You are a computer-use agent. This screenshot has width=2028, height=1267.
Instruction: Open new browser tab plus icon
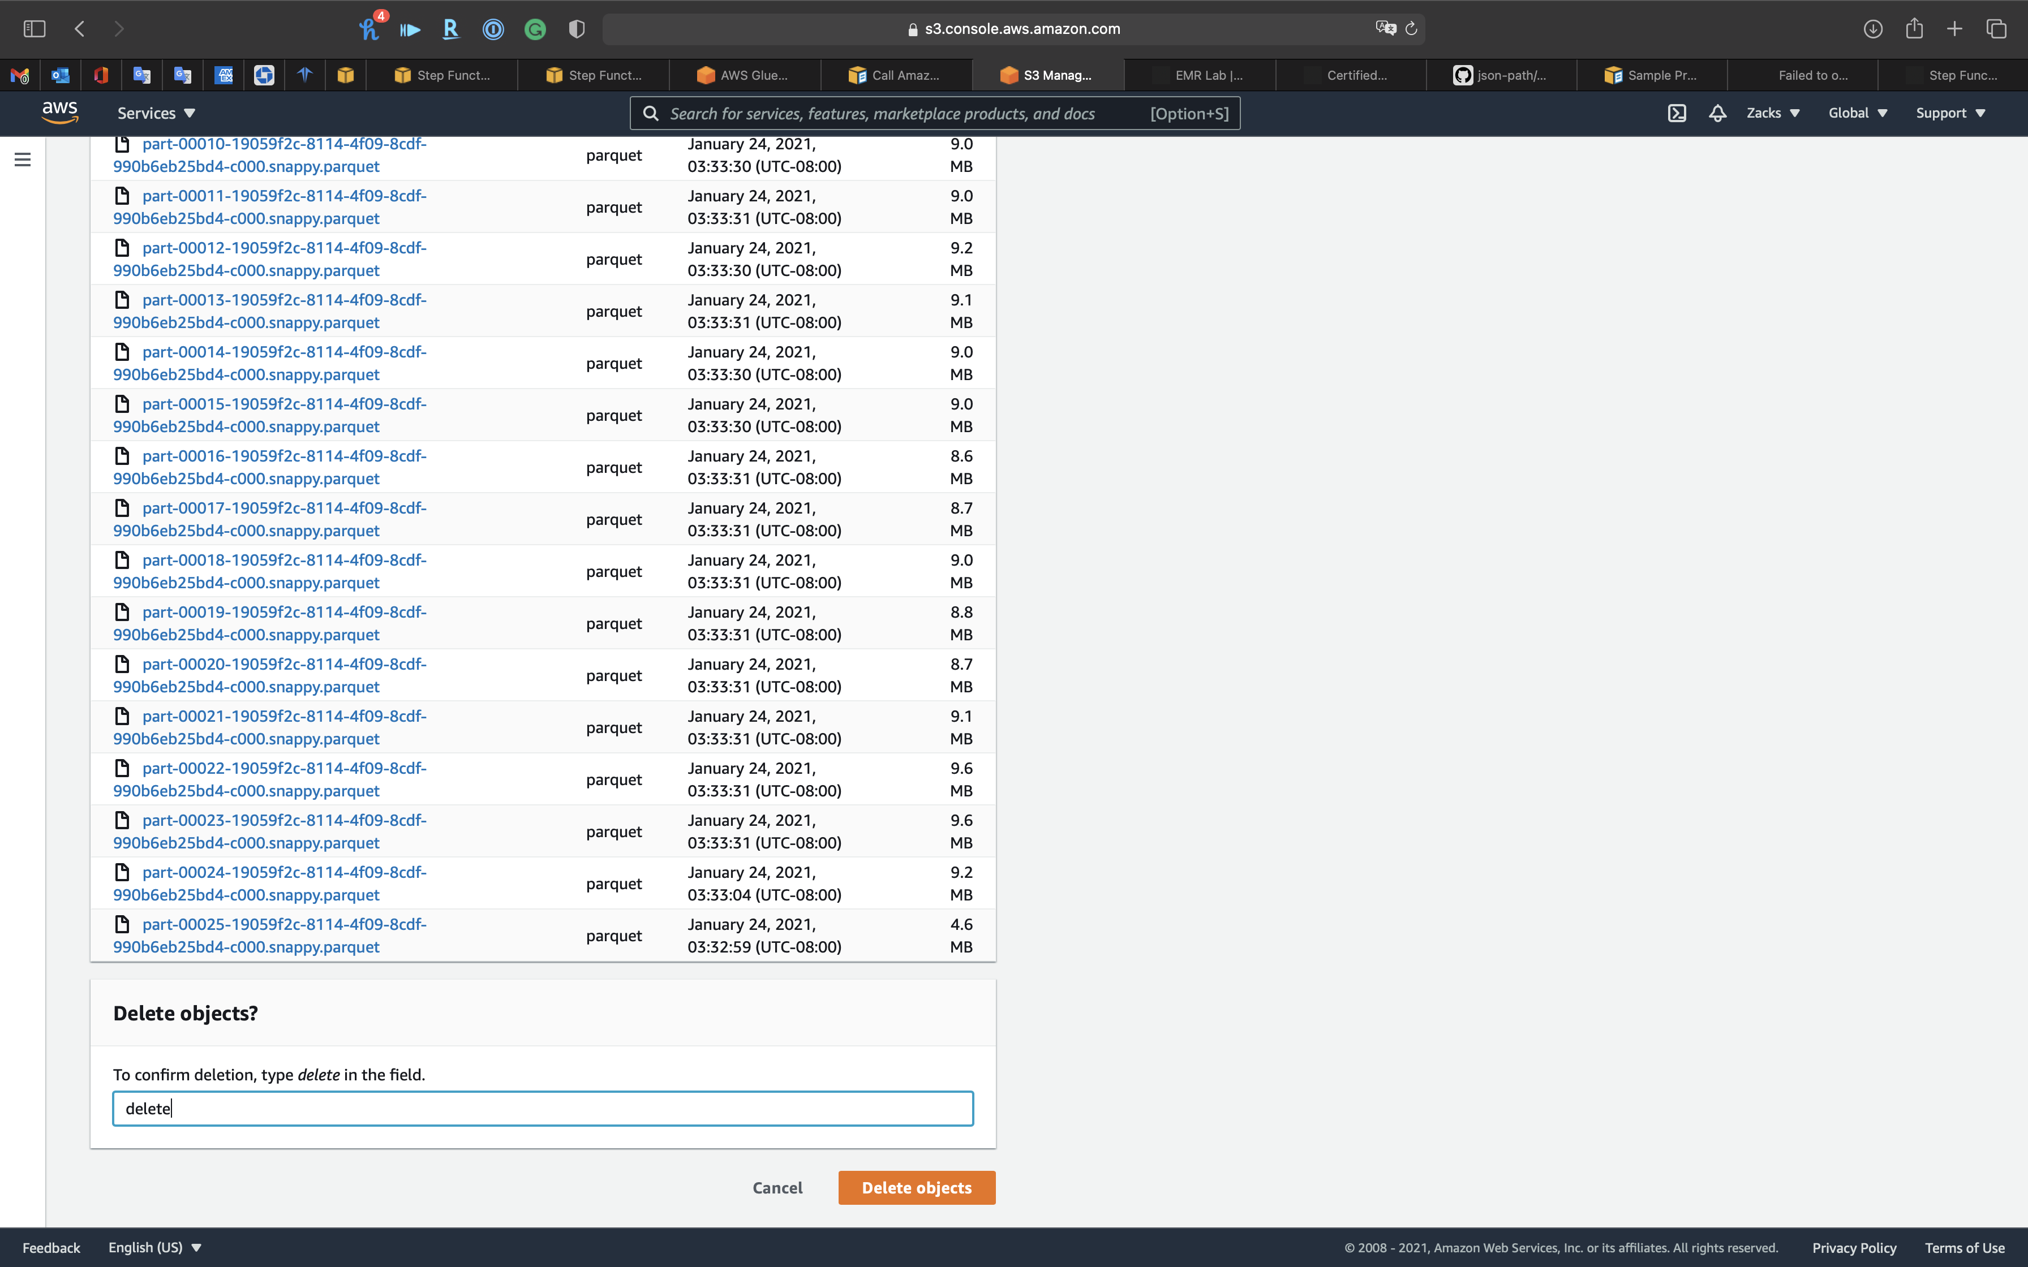tap(1954, 29)
